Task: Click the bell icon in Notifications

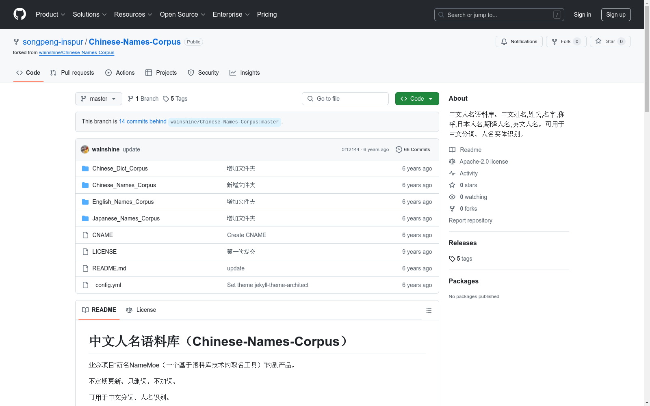Action: click(504, 41)
